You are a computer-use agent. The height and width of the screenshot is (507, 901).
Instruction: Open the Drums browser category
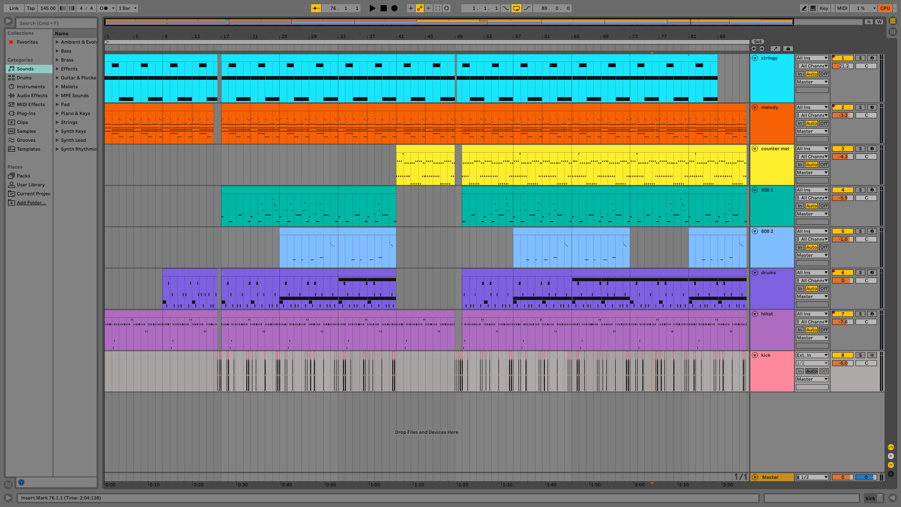[24, 78]
